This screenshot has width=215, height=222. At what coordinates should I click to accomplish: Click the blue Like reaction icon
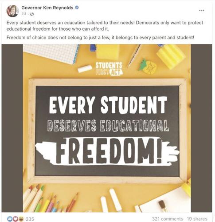tap(10, 219)
